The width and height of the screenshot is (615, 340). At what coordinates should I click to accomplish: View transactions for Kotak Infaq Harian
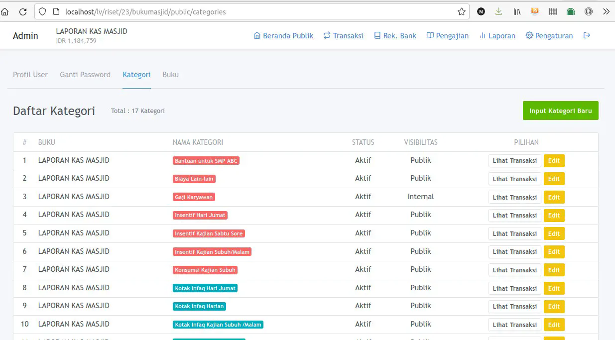click(x=514, y=306)
